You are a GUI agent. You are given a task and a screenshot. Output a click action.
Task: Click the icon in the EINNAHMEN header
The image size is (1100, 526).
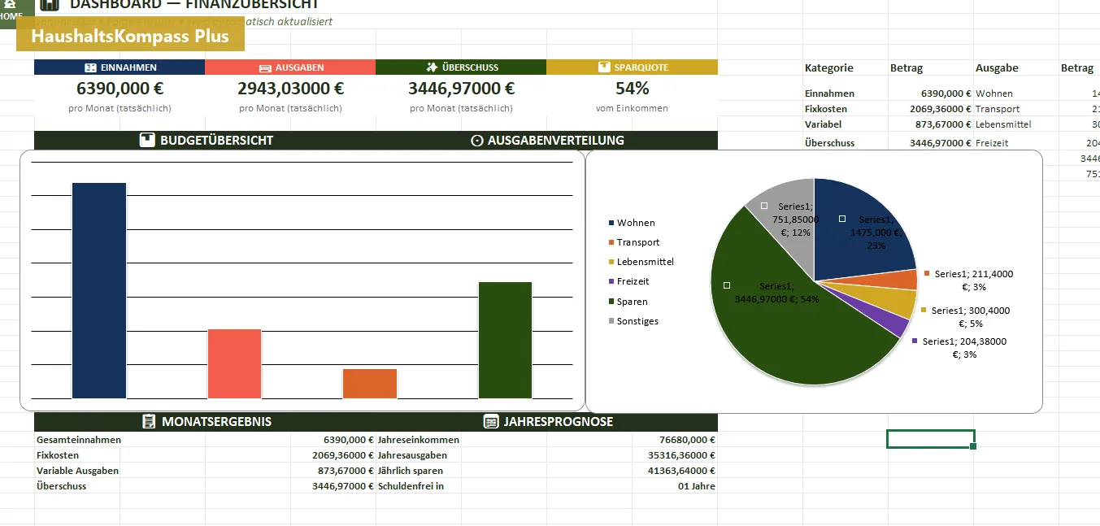click(91, 67)
